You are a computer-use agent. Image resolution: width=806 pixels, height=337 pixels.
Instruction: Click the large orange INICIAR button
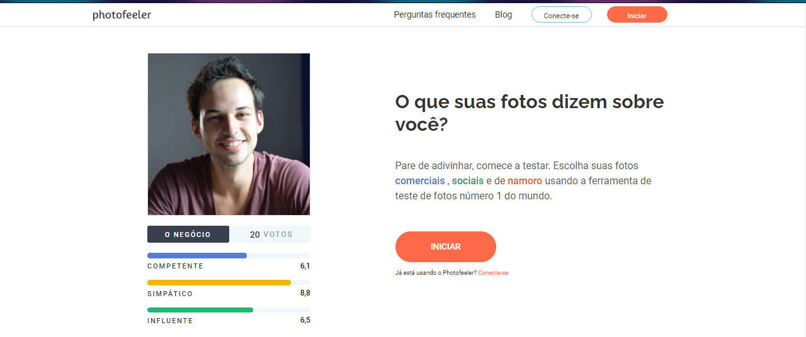click(x=446, y=246)
